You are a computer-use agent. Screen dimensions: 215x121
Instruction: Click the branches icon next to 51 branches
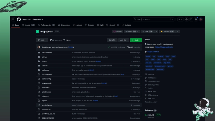click(51, 40)
